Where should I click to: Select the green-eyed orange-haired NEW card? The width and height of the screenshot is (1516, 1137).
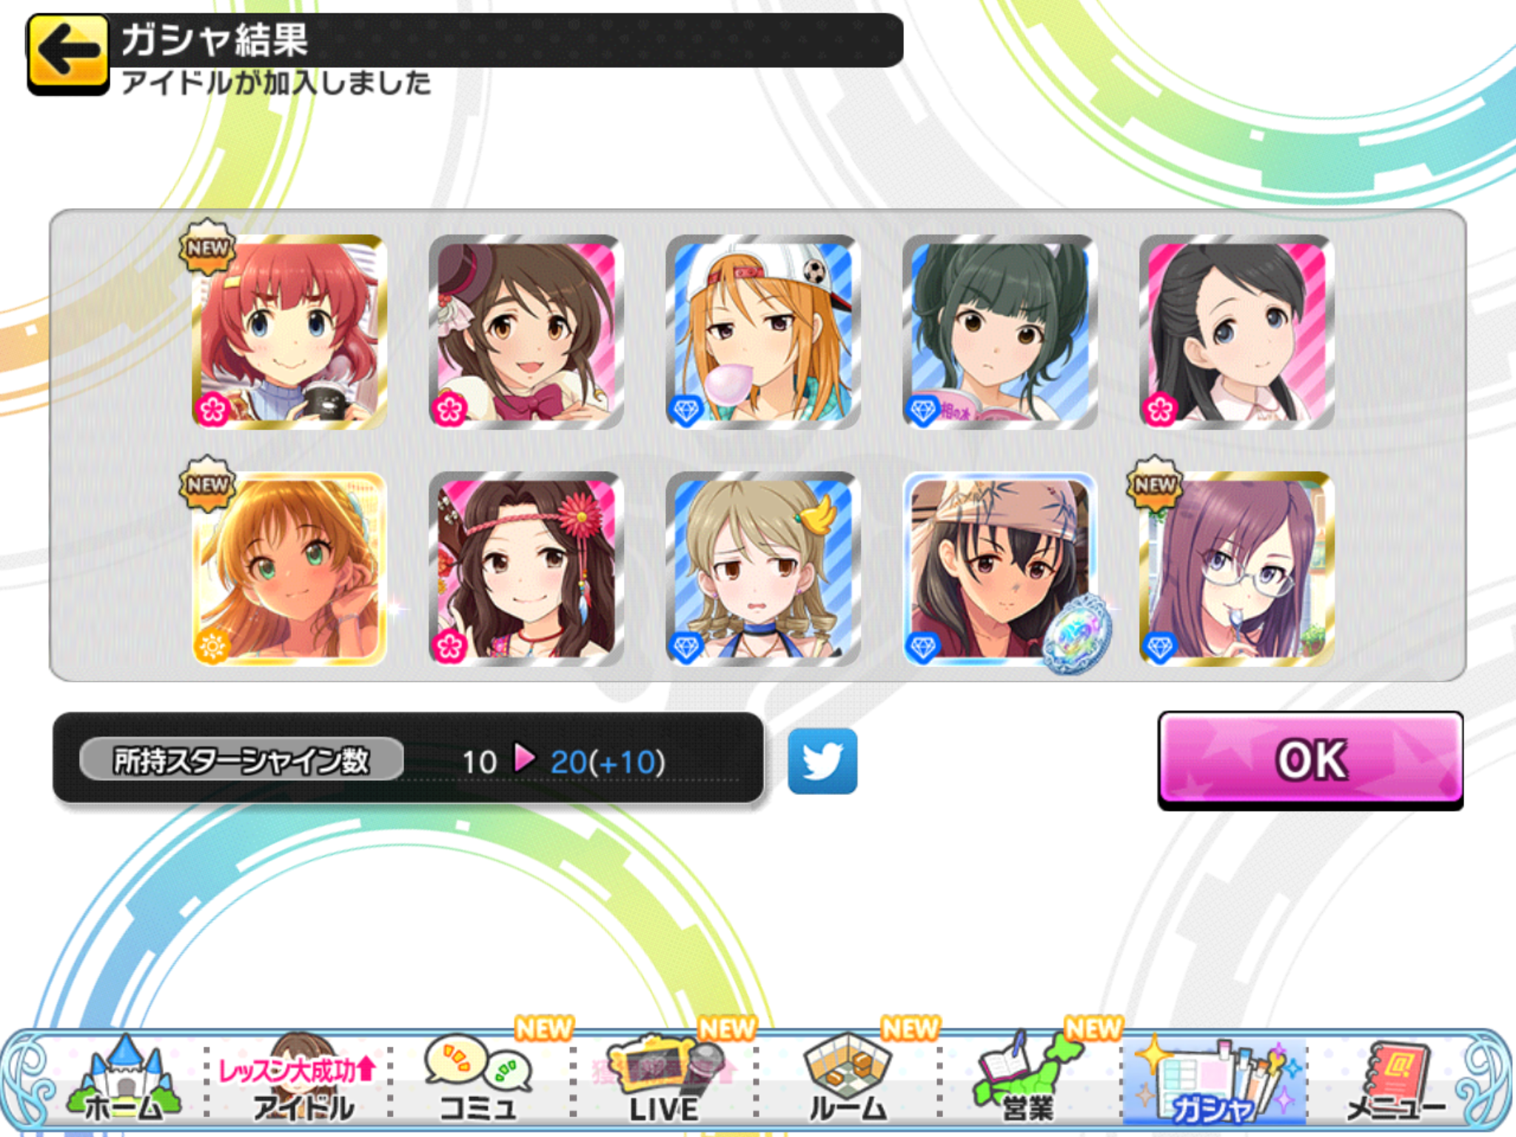(x=289, y=568)
